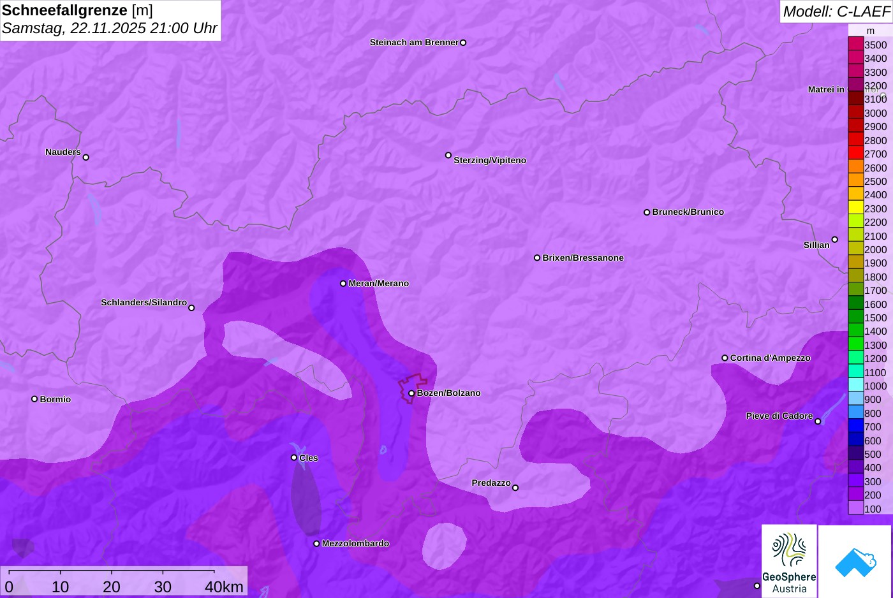This screenshot has height=598, width=893.
Task: Click the Sterzing/Vipiteno marker dot
Action: pyautogui.click(x=448, y=155)
